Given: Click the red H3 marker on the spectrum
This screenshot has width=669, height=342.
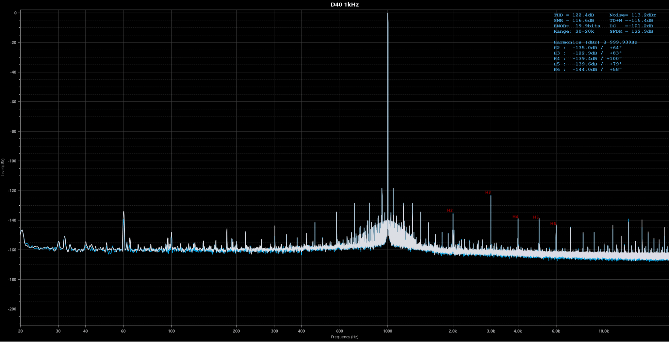Looking at the screenshot, I should coord(488,193).
